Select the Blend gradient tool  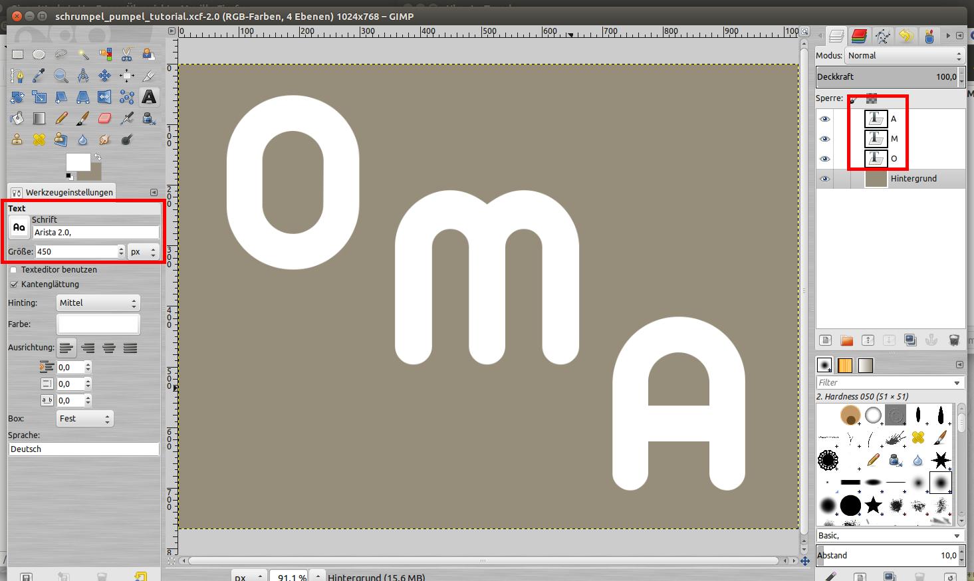click(39, 118)
